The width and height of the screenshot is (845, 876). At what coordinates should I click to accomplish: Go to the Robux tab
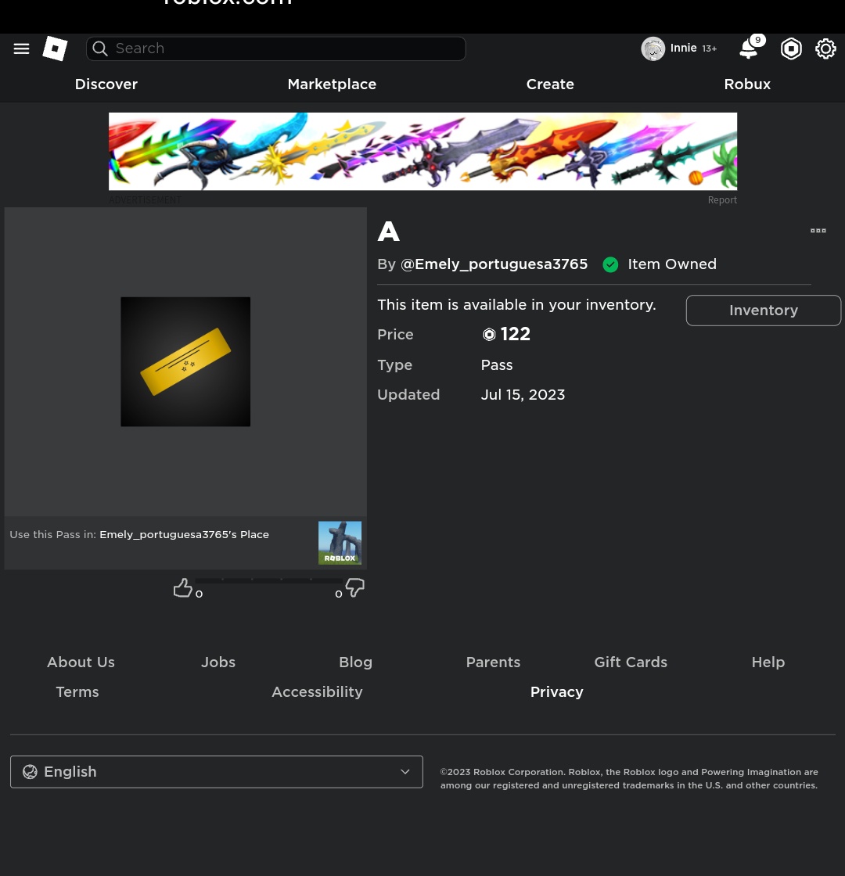pyautogui.click(x=747, y=84)
